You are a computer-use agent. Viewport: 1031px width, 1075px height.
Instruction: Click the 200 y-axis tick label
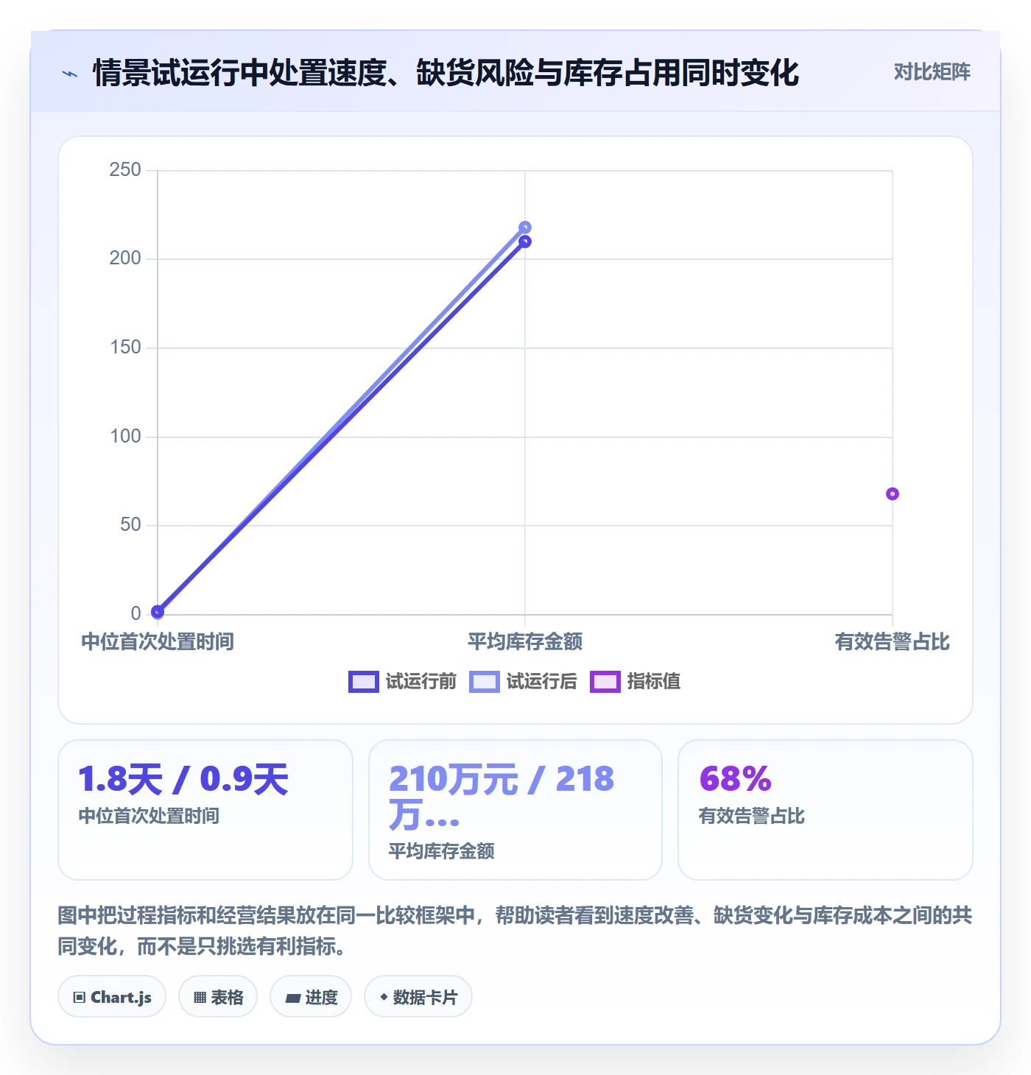coord(125,258)
